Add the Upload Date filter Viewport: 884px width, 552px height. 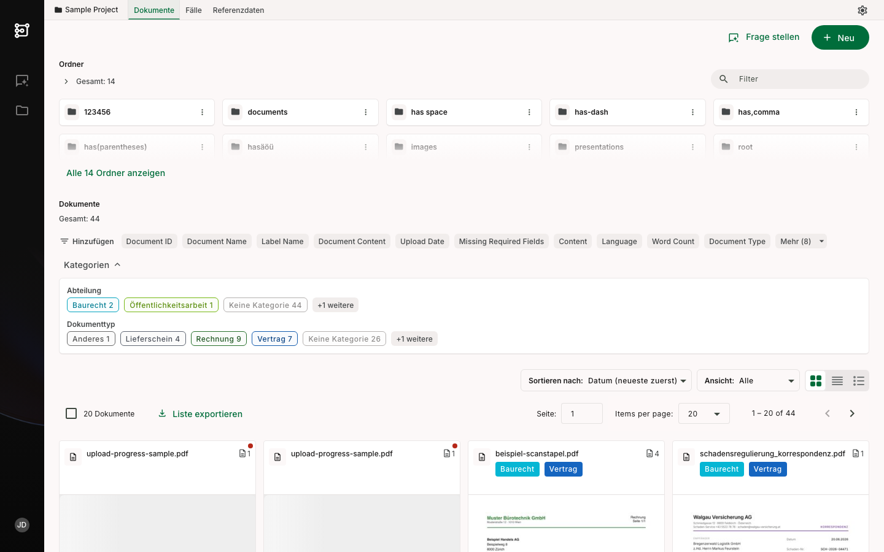click(422, 242)
